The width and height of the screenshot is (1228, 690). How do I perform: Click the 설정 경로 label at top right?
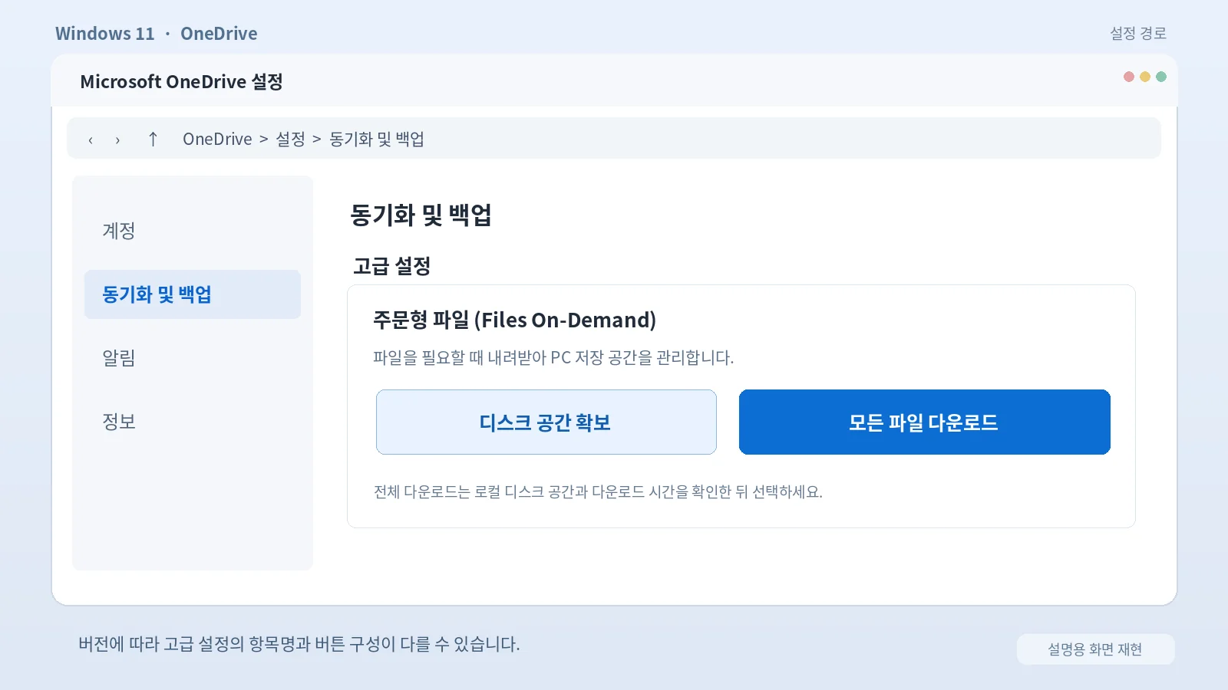click(1138, 33)
